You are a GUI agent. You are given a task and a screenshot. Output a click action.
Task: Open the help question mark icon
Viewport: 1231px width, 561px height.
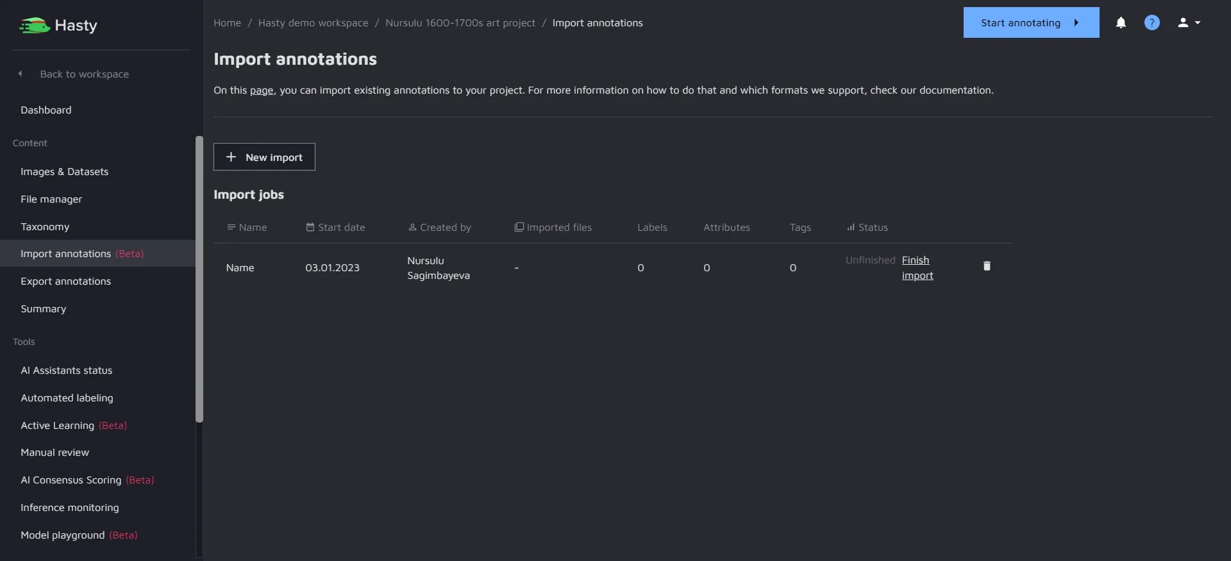coord(1151,23)
